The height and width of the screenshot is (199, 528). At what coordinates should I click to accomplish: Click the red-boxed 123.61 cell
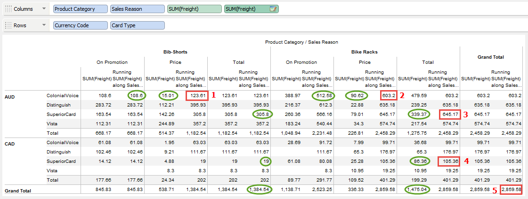pos(196,95)
